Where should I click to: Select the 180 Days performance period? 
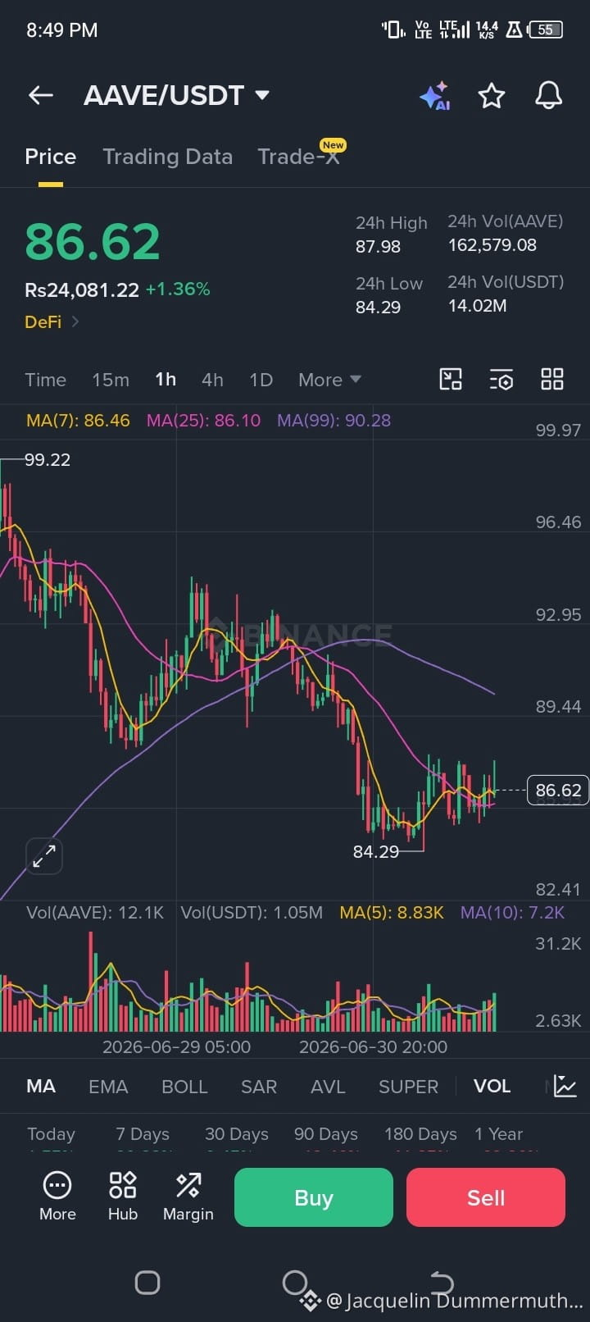420,1134
